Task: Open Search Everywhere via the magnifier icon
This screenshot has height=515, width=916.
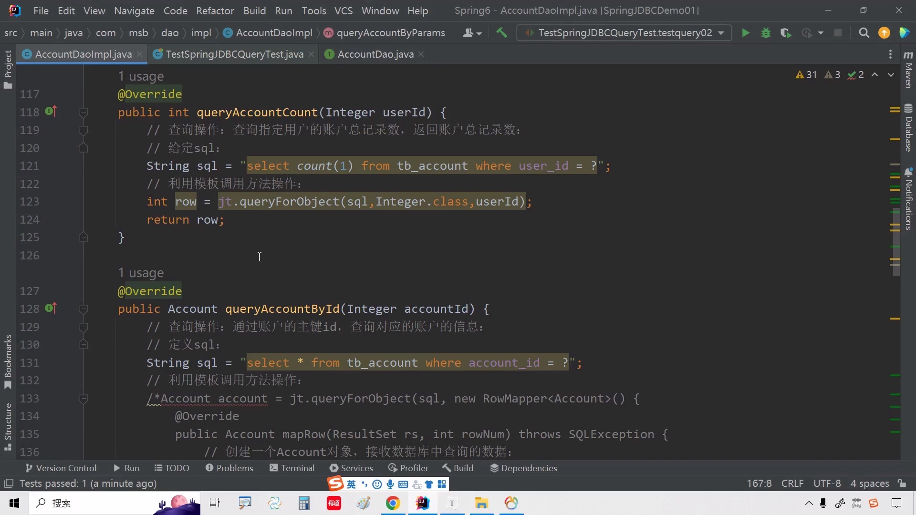Action: [x=864, y=33]
